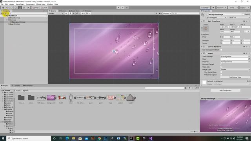Switch to the Animator tab
251x141 pixels.
(87, 11)
